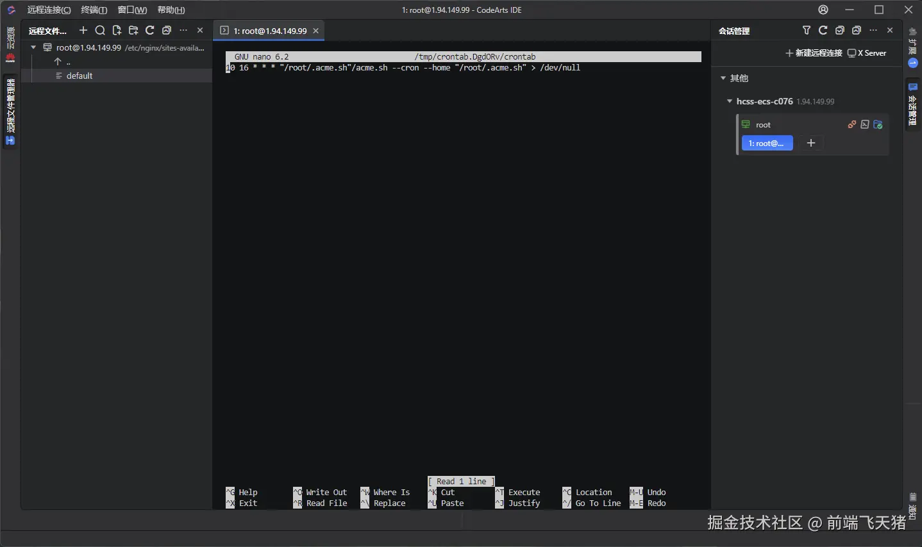Open 终端(T) menu
922x547 pixels.
point(94,10)
